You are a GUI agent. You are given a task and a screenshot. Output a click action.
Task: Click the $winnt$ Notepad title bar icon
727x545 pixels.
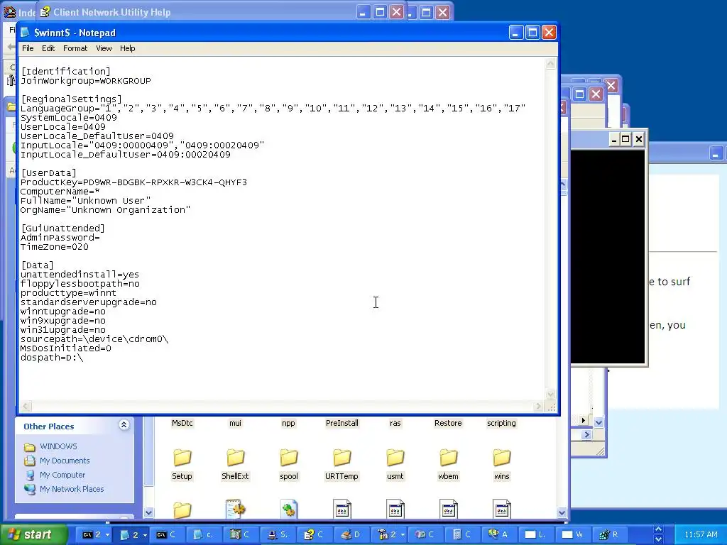[x=25, y=33]
